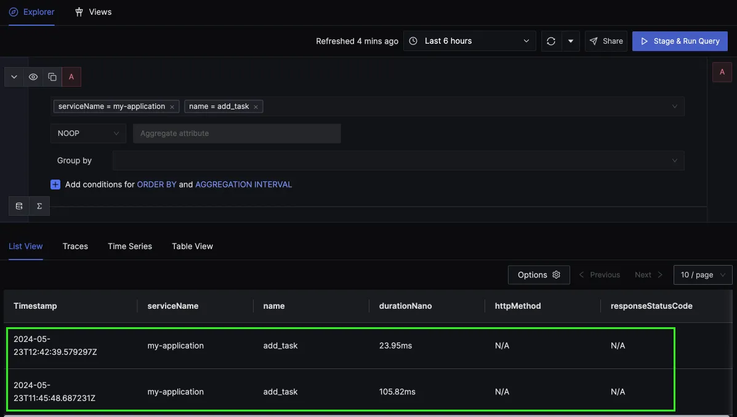Click the refresh icon button
This screenshot has height=417, width=737.
click(x=551, y=41)
